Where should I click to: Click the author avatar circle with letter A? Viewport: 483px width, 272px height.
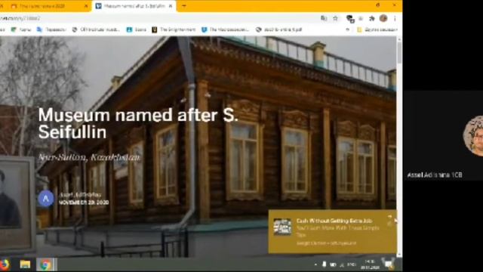tap(46, 199)
